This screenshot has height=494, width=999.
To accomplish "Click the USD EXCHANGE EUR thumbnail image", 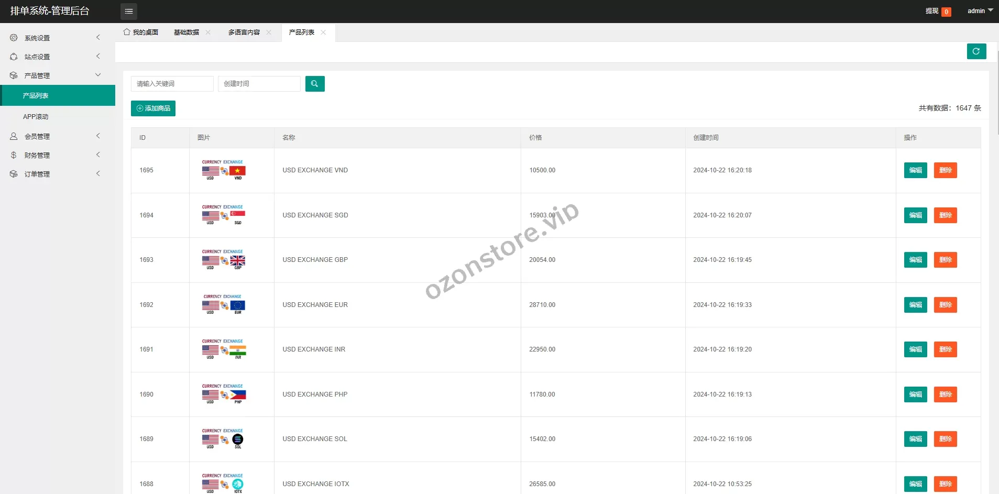I will click(x=224, y=304).
